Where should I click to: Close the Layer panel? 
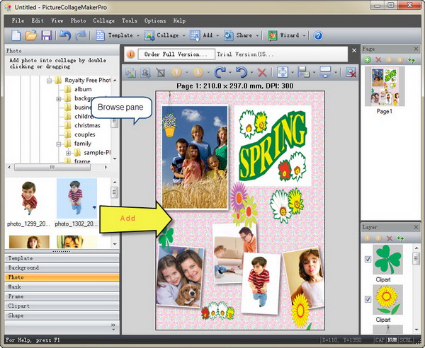tap(416, 227)
